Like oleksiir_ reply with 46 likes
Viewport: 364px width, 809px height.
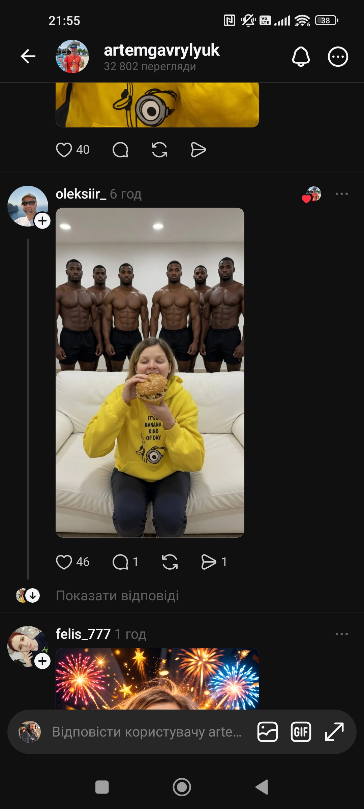64,562
